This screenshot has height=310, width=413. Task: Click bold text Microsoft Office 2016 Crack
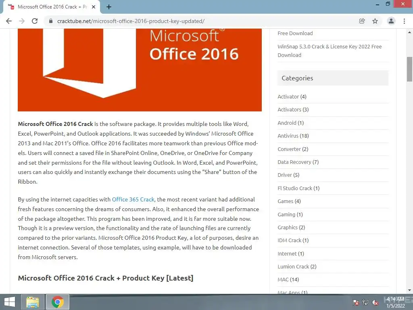coord(55,124)
